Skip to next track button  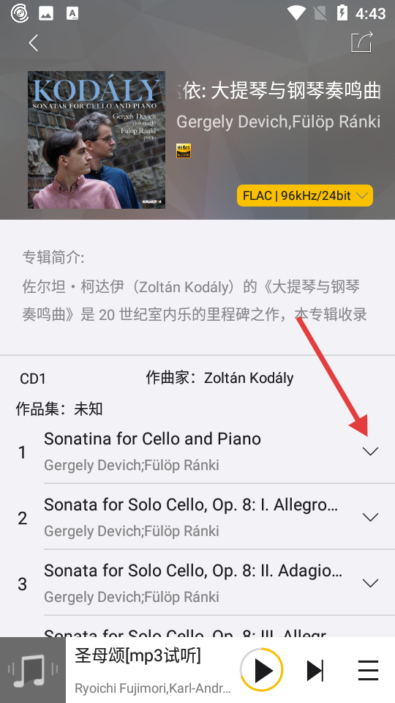315,671
